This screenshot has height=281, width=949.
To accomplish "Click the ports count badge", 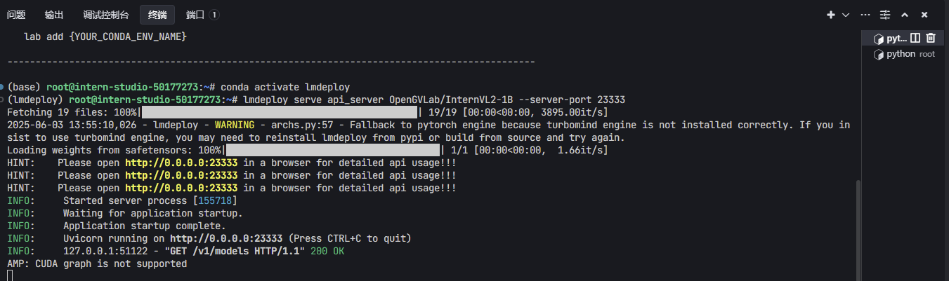I will tap(214, 15).
